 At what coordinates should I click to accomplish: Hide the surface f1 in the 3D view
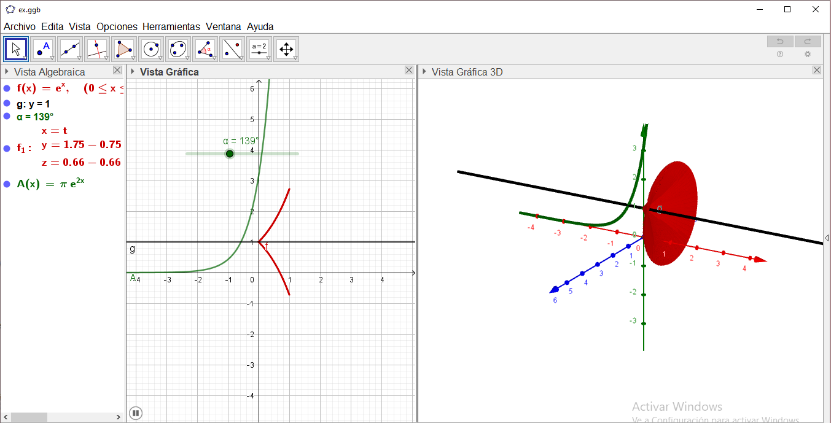[x=8, y=146]
